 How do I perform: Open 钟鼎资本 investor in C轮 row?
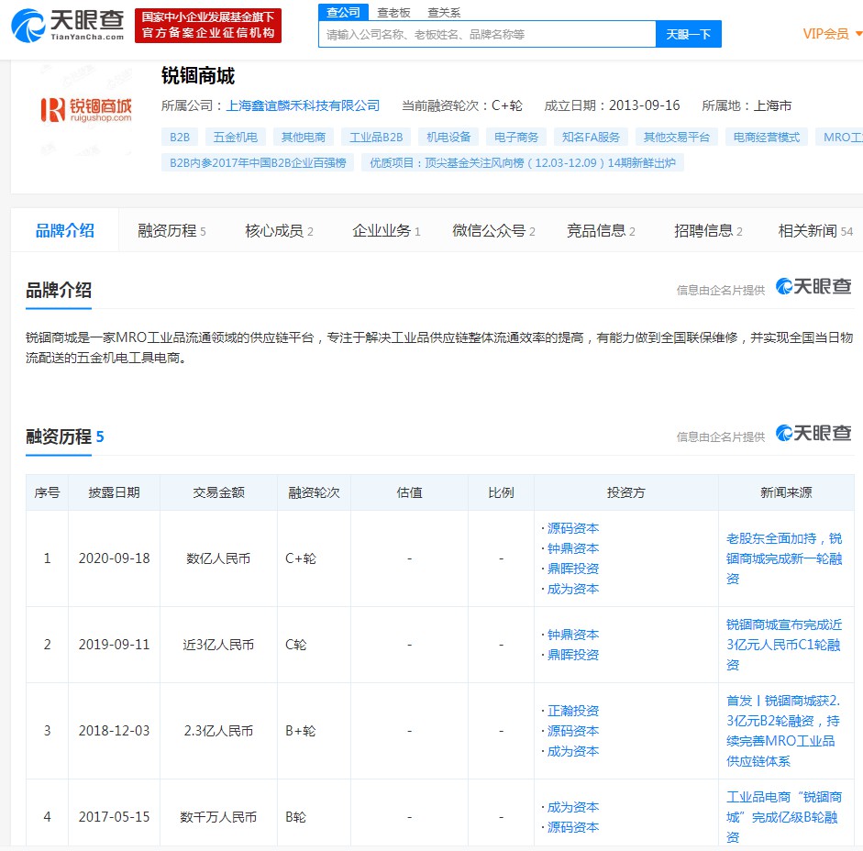(573, 635)
